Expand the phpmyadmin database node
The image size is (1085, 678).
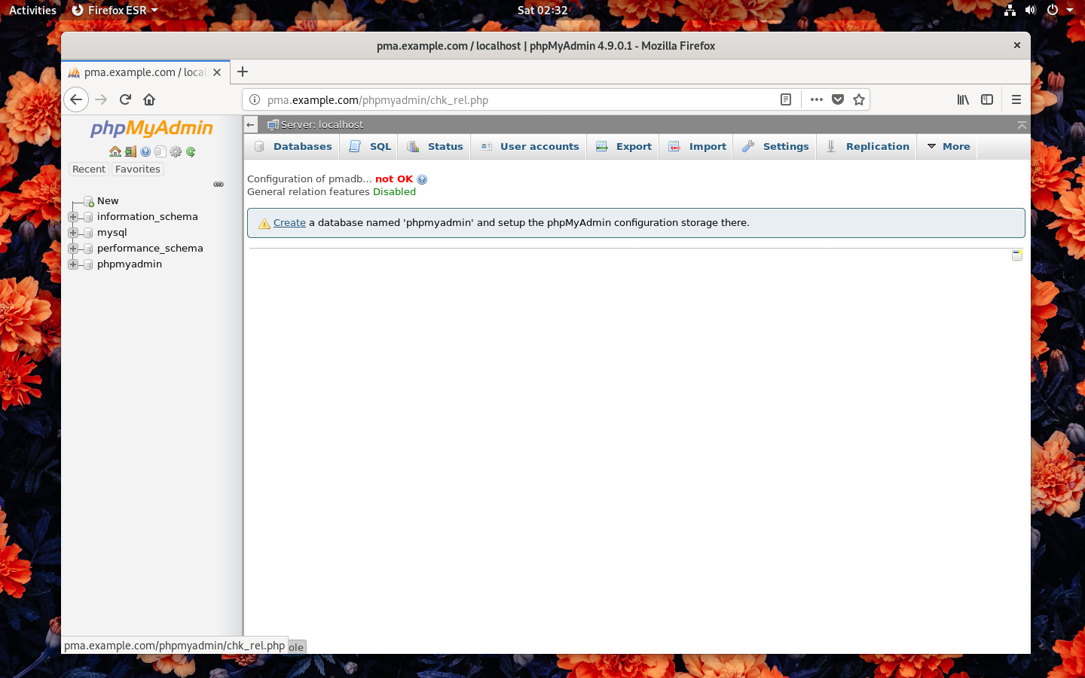73,264
